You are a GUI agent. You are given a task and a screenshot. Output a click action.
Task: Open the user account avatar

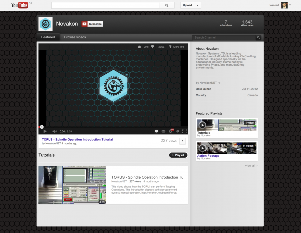(x=284, y=5)
